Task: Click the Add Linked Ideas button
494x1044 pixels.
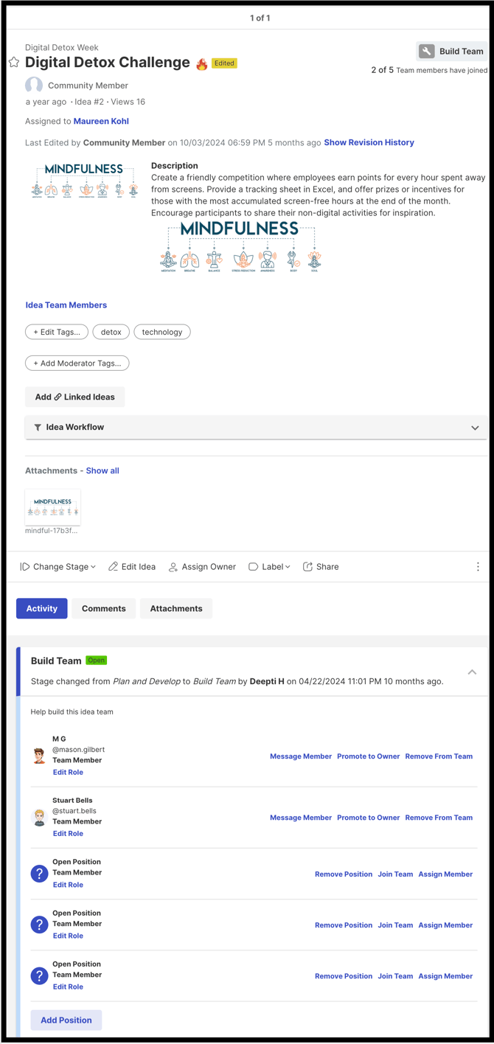Action: 75,397
